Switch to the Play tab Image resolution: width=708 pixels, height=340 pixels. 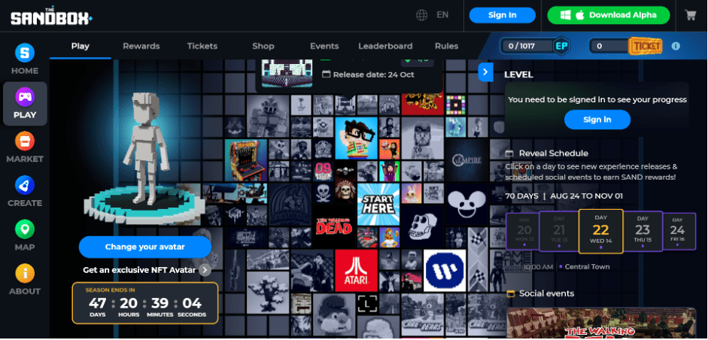click(81, 46)
